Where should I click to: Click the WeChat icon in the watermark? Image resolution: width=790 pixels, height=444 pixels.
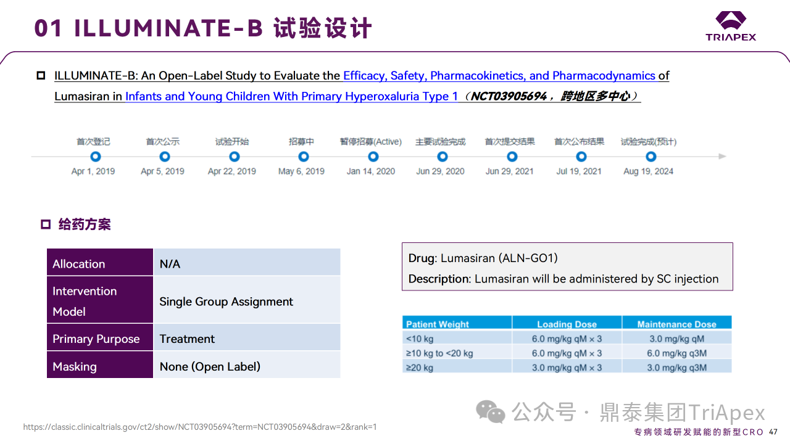(x=492, y=412)
